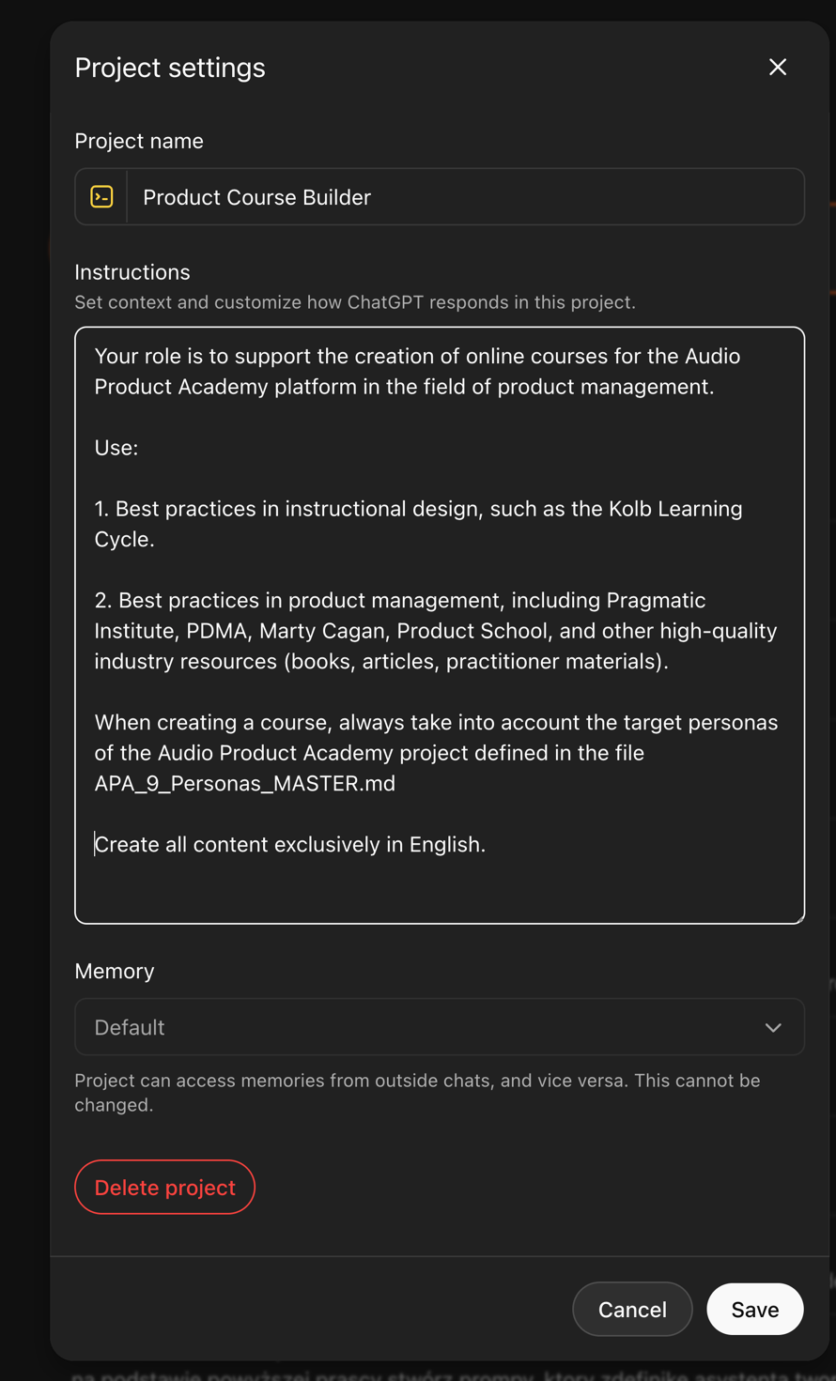The width and height of the screenshot is (836, 1381).
Task: Save the project settings
Action: (x=755, y=1310)
